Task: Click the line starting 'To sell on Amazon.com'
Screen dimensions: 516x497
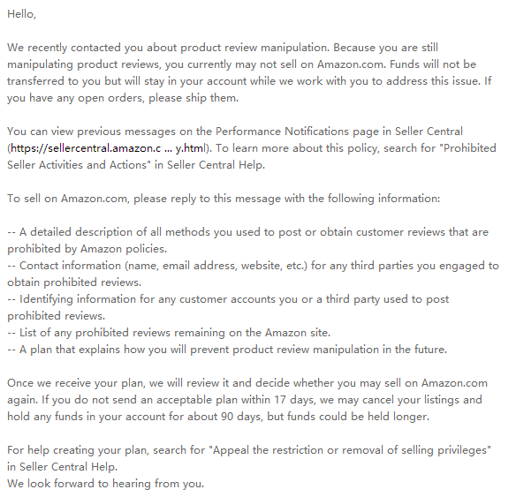Action: [x=224, y=199]
